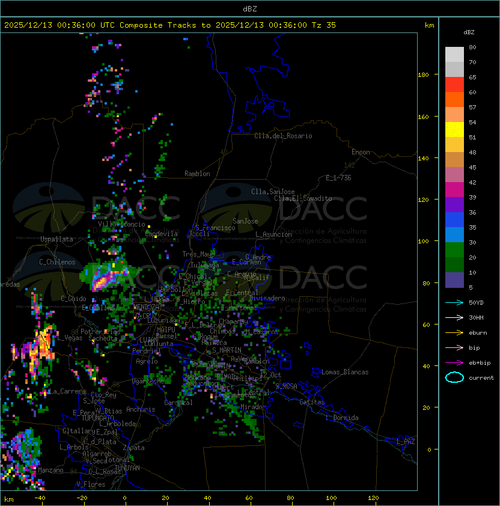Click the 'Divisadero' map label

267,298
